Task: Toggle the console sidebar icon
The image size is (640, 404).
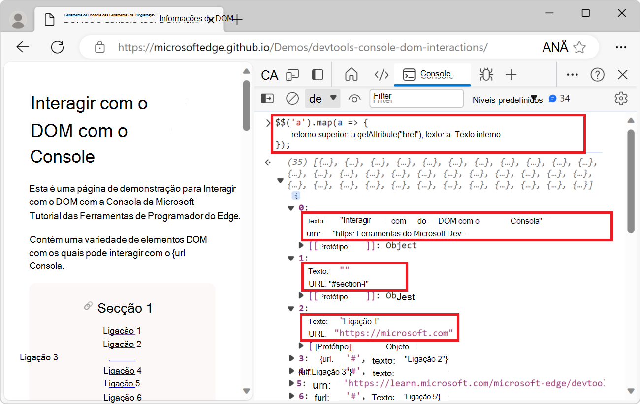Action: [x=267, y=99]
